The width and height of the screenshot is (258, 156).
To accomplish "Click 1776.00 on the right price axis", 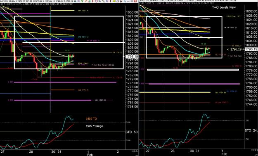I will pyautogui.click(x=251, y=71).
